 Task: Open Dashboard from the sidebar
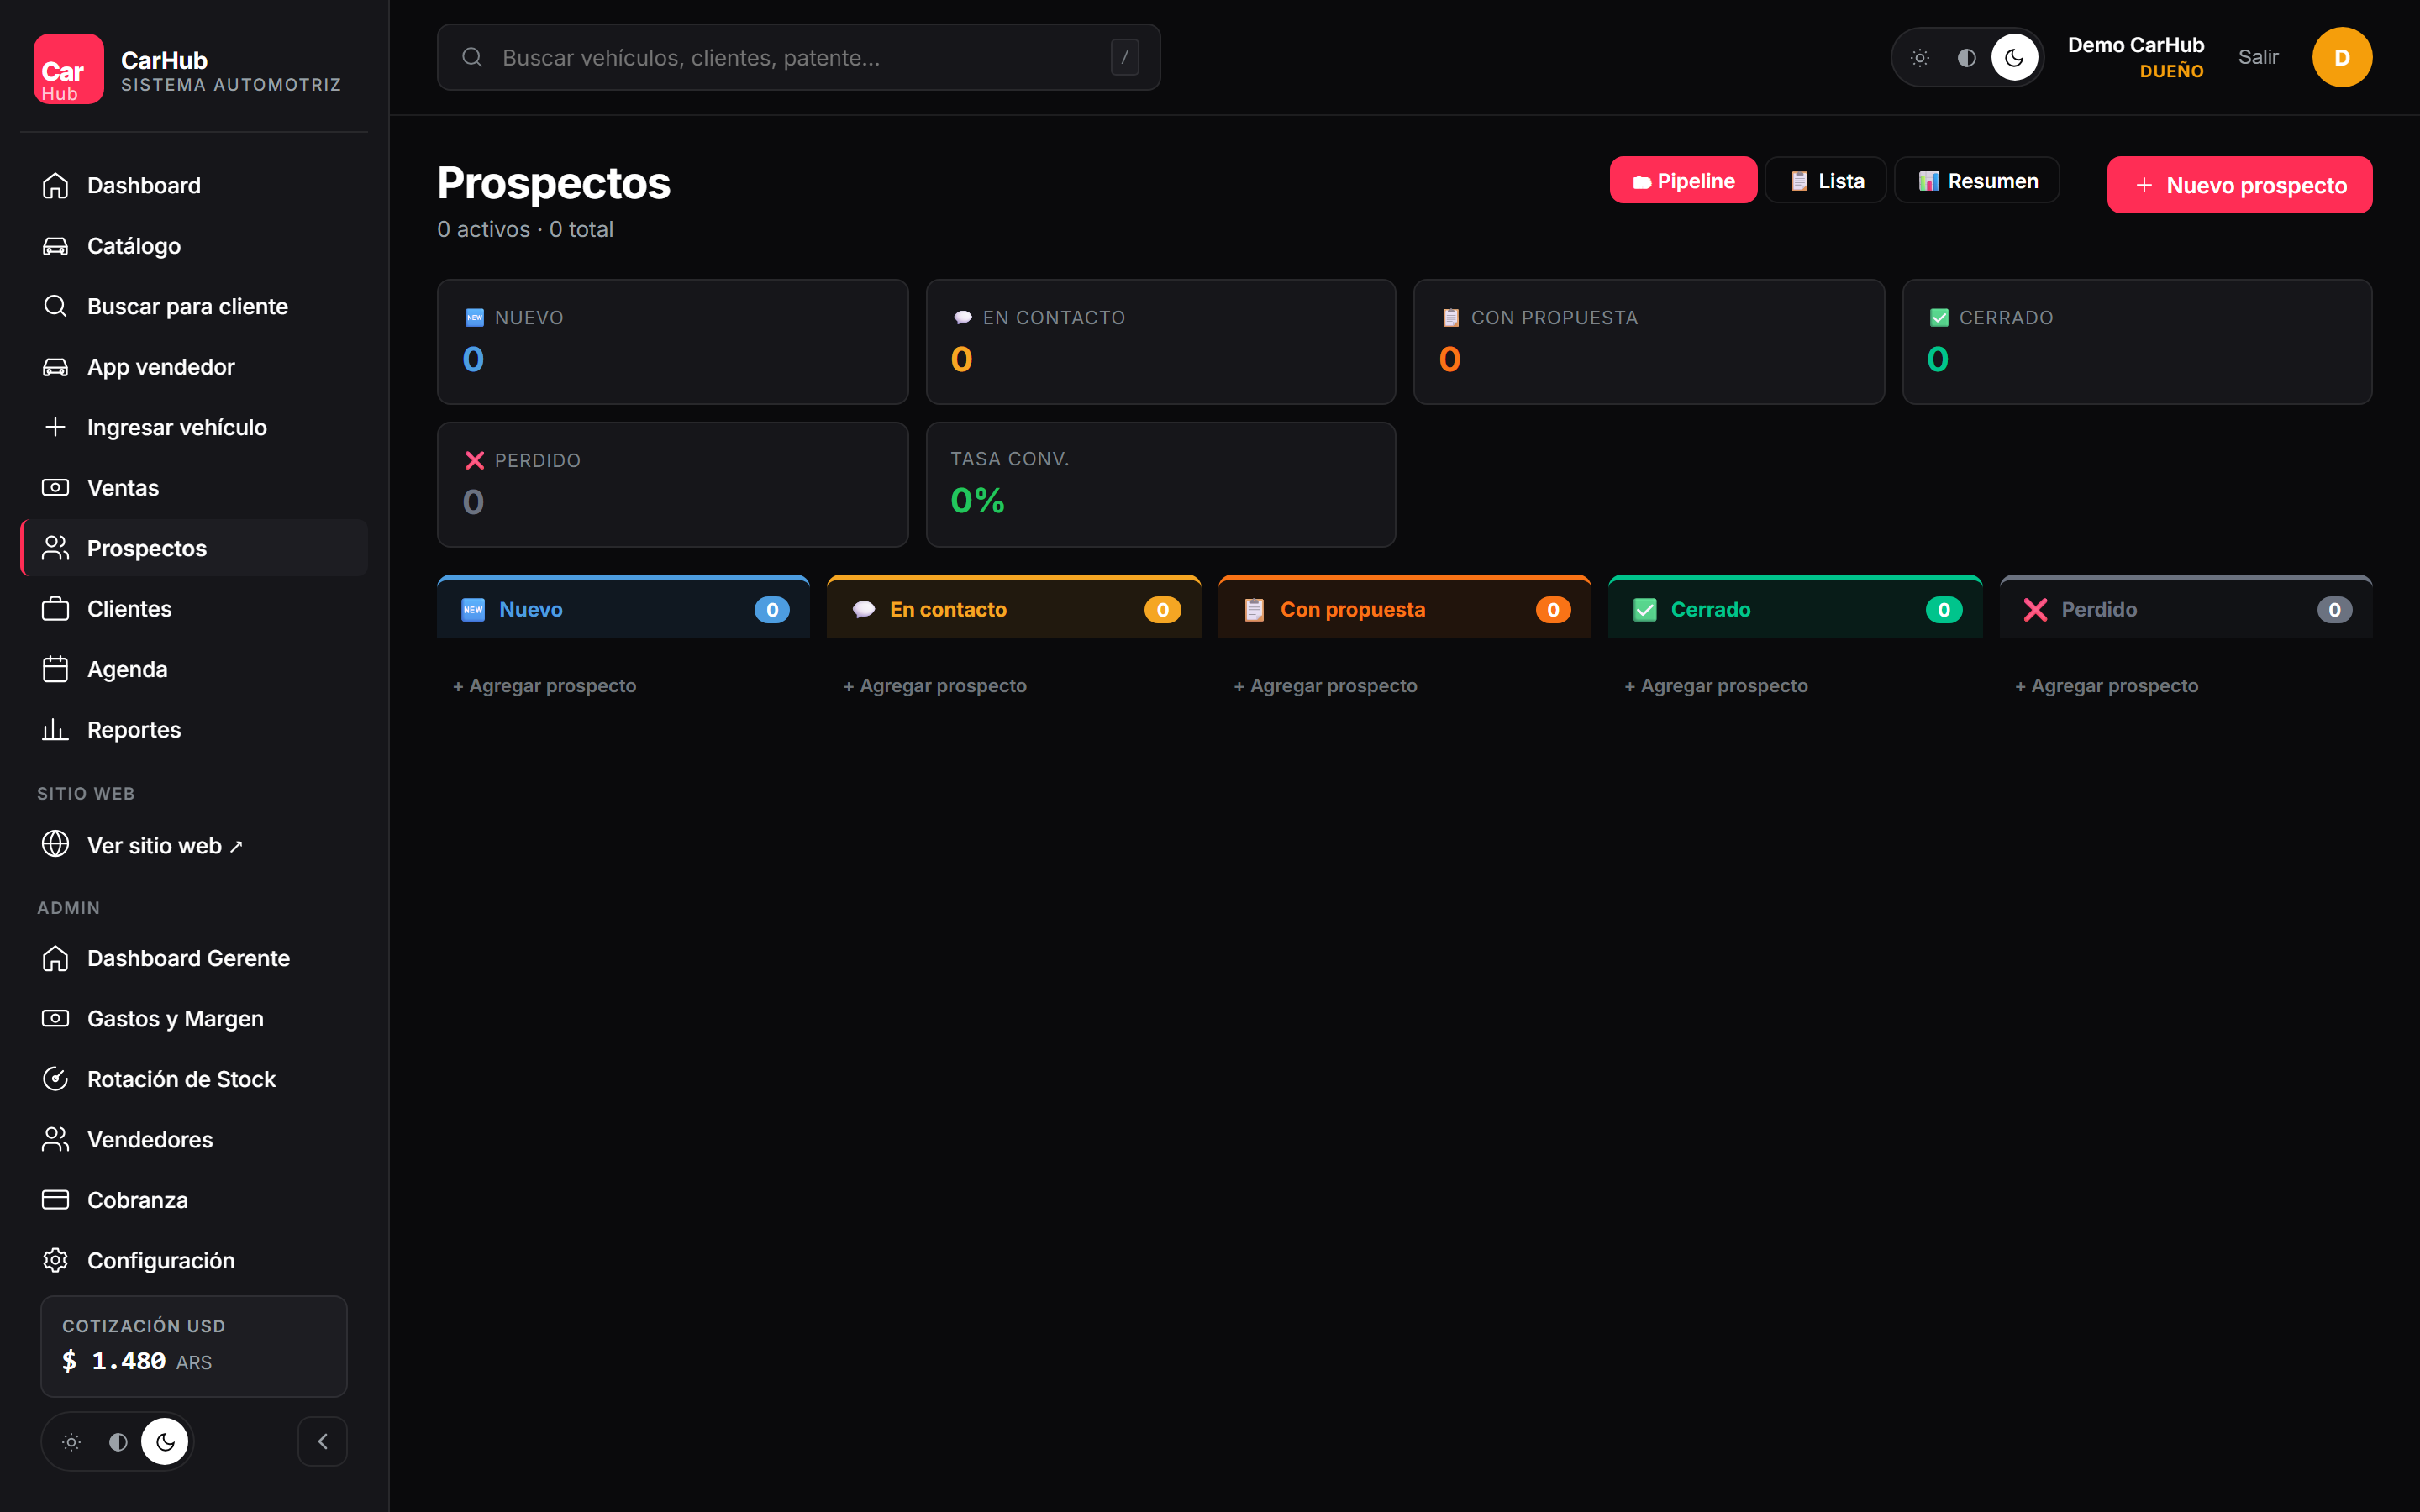pyautogui.click(x=194, y=185)
